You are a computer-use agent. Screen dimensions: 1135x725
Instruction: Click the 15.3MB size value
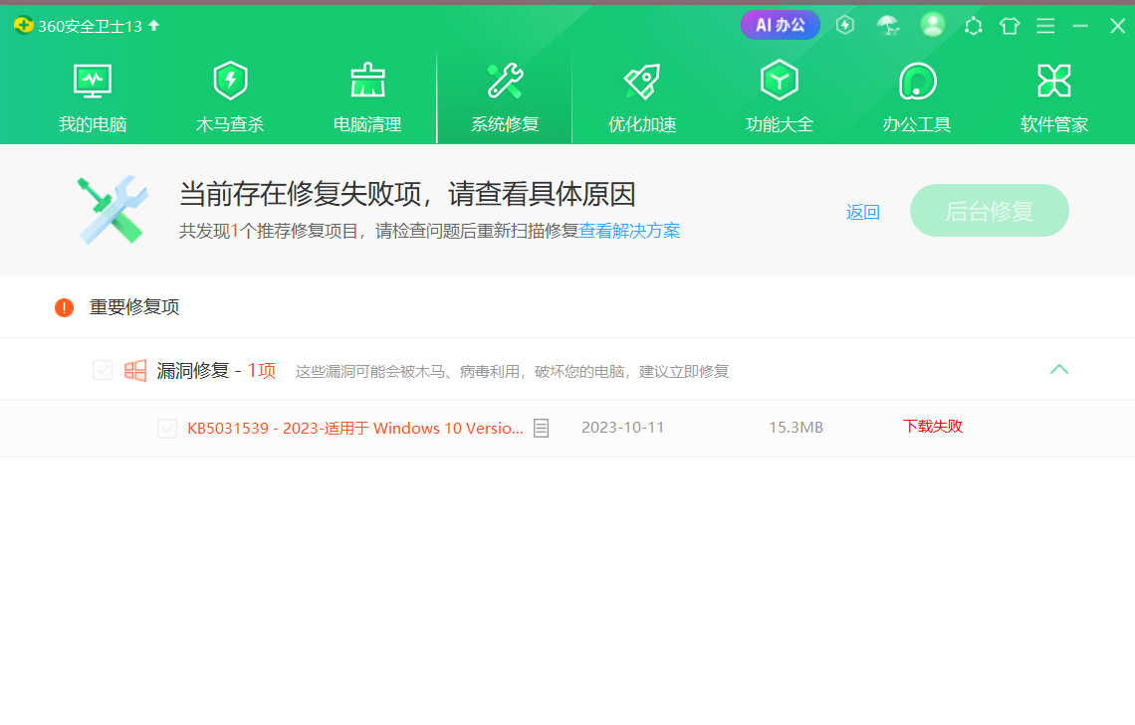coord(795,428)
